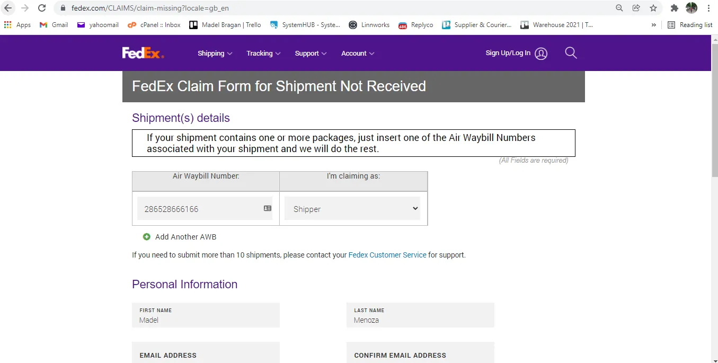The width and height of the screenshot is (718, 363).
Task: Click the Air Waybill Number input field
Action: 205,208
